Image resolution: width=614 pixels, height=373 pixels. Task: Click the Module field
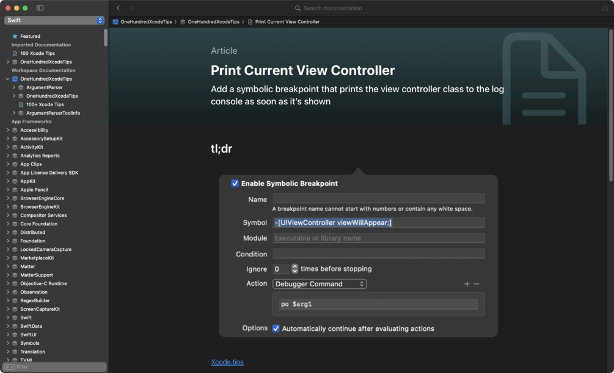[379, 238]
